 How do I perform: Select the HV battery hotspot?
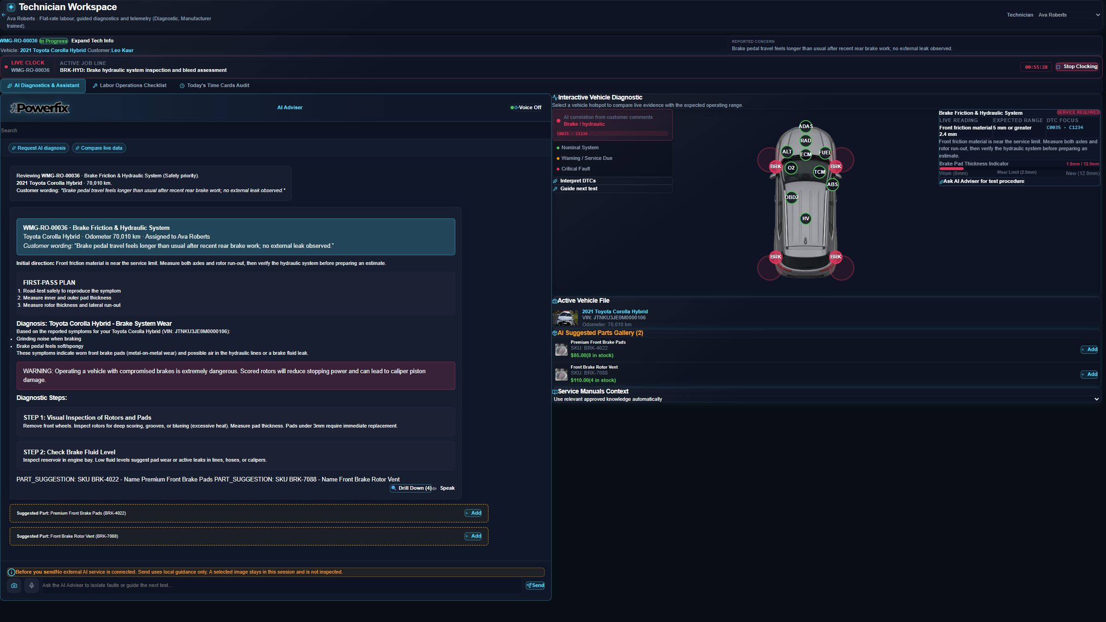pos(806,218)
